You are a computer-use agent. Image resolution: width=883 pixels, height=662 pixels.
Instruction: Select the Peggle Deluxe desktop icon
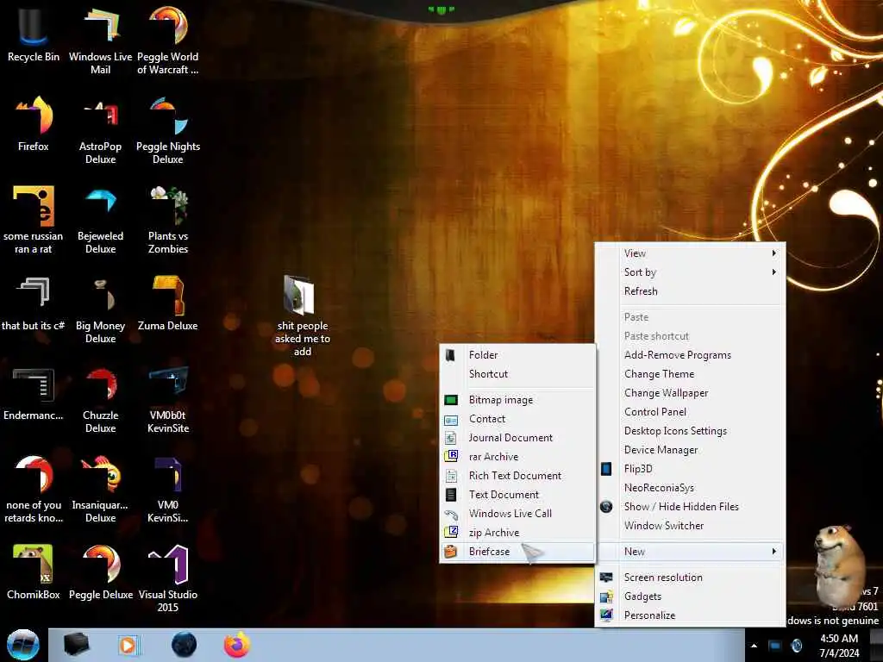click(100, 572)
